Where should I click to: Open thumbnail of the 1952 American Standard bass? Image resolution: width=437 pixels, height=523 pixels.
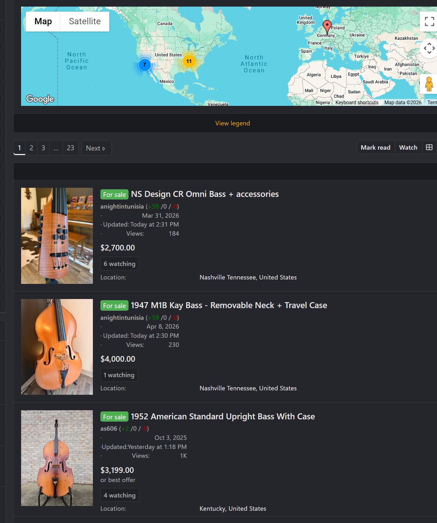pos(57,458)
